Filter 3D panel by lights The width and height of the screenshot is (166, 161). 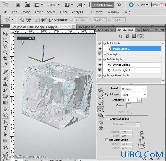pyautogui.click(x=141, y=36)
